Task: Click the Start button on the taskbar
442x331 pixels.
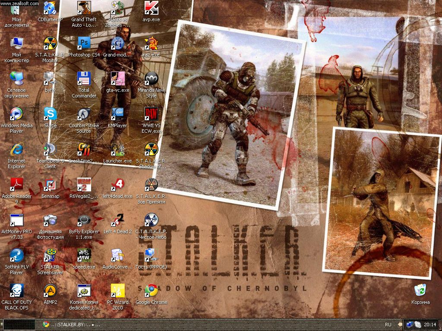Action: coord(19,325)
